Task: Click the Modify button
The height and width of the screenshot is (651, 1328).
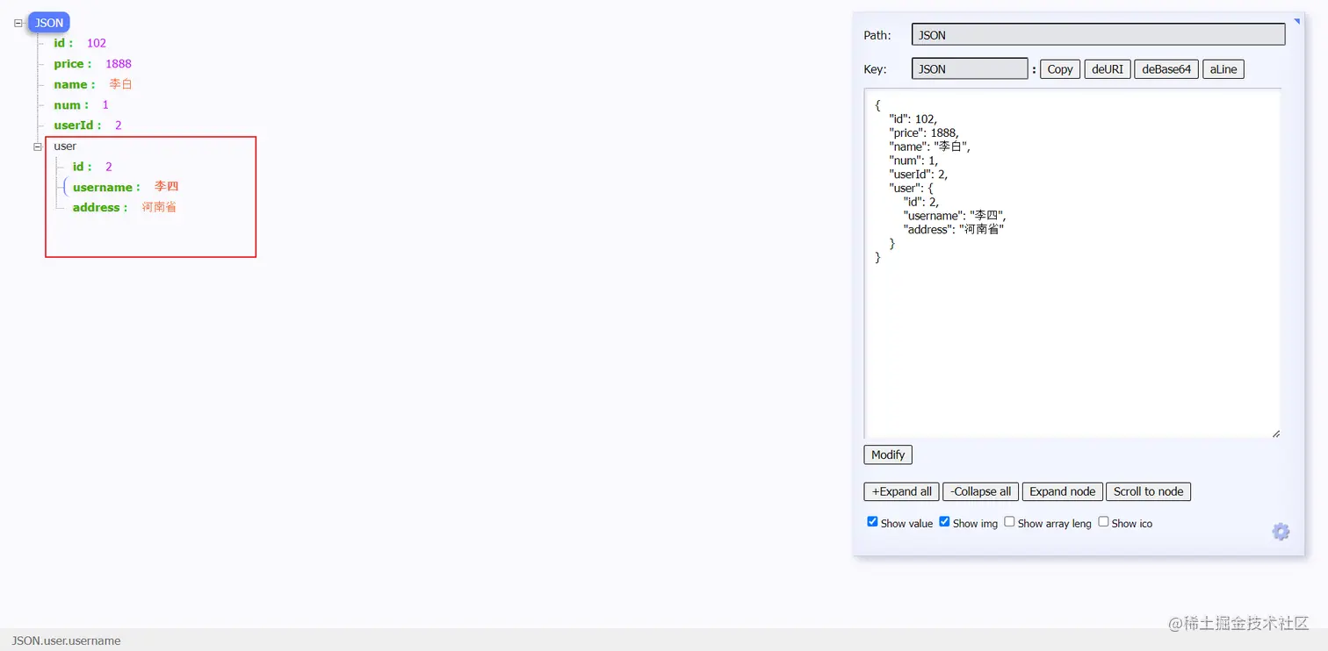Action: pyautogui.click(x=888, y=454)
